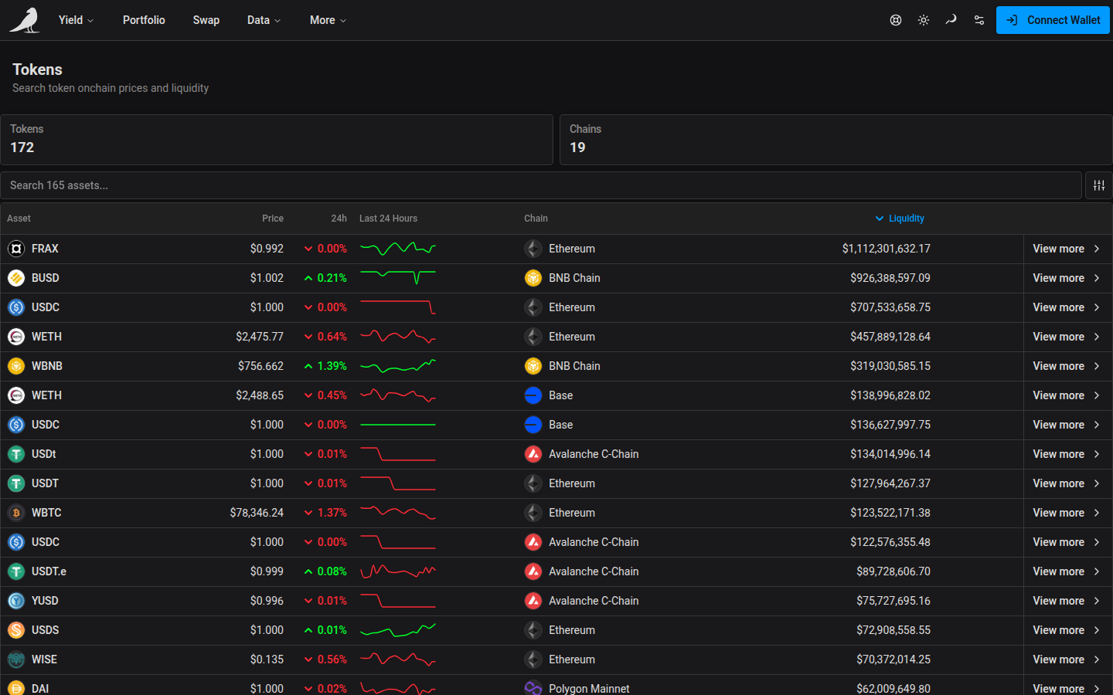The width and height of the screenshot is (1113, 695).
Task: Click the WISE token icon
Action: coord(16,659)
